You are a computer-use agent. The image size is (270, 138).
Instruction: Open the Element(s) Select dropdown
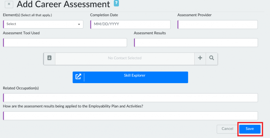(x=43, y=24)
